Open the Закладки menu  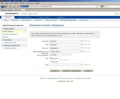[x=22, y=3]
